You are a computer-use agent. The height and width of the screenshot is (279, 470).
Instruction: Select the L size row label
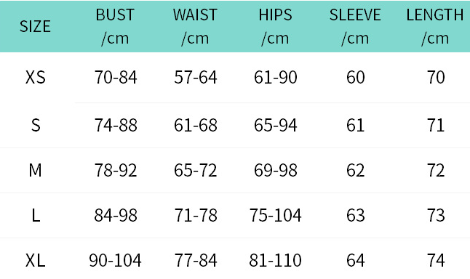pyautogui.click(x=36, y=215)
